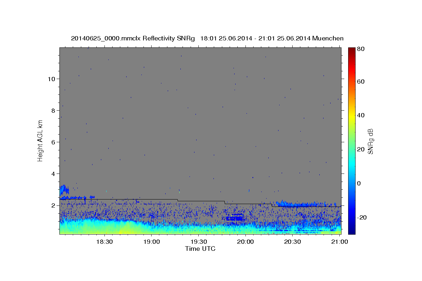Viewport: 422px width, 281px height.
Task: Click the 19:00 time tick label
Action: pyautogui.click(x=151, y=242)
